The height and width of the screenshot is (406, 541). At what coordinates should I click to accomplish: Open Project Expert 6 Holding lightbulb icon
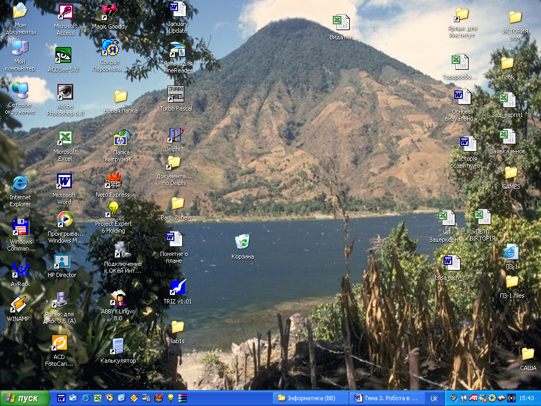(113, 209)
